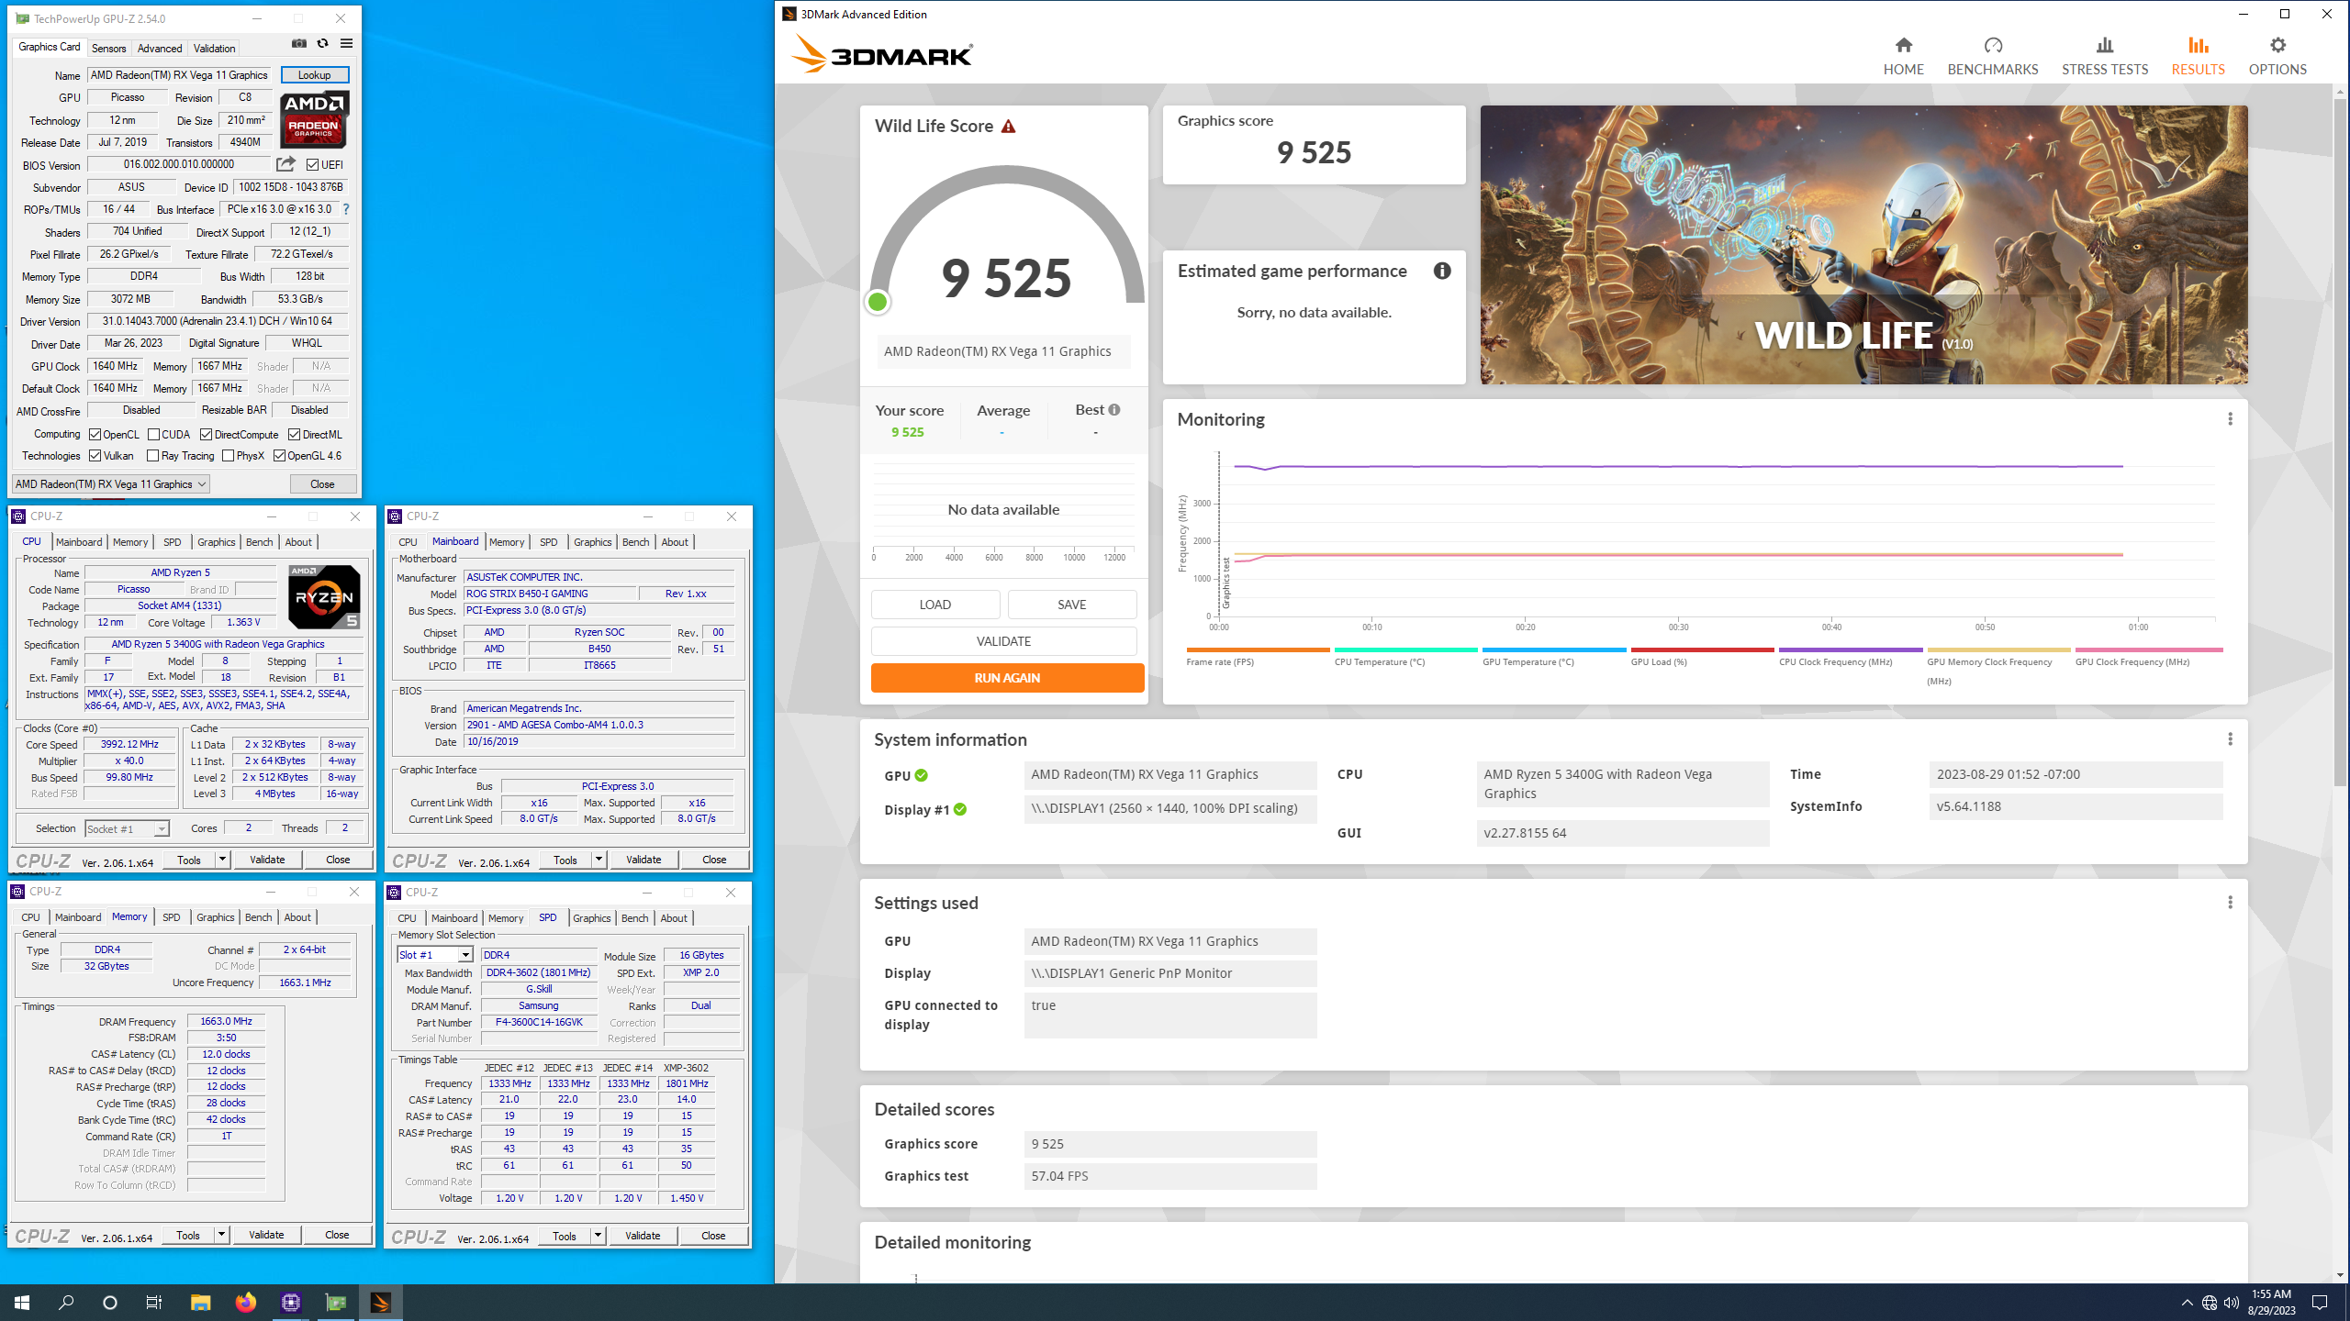Toggle the Vulkan checkbox
The image size is (2350, 1321).
95,456
